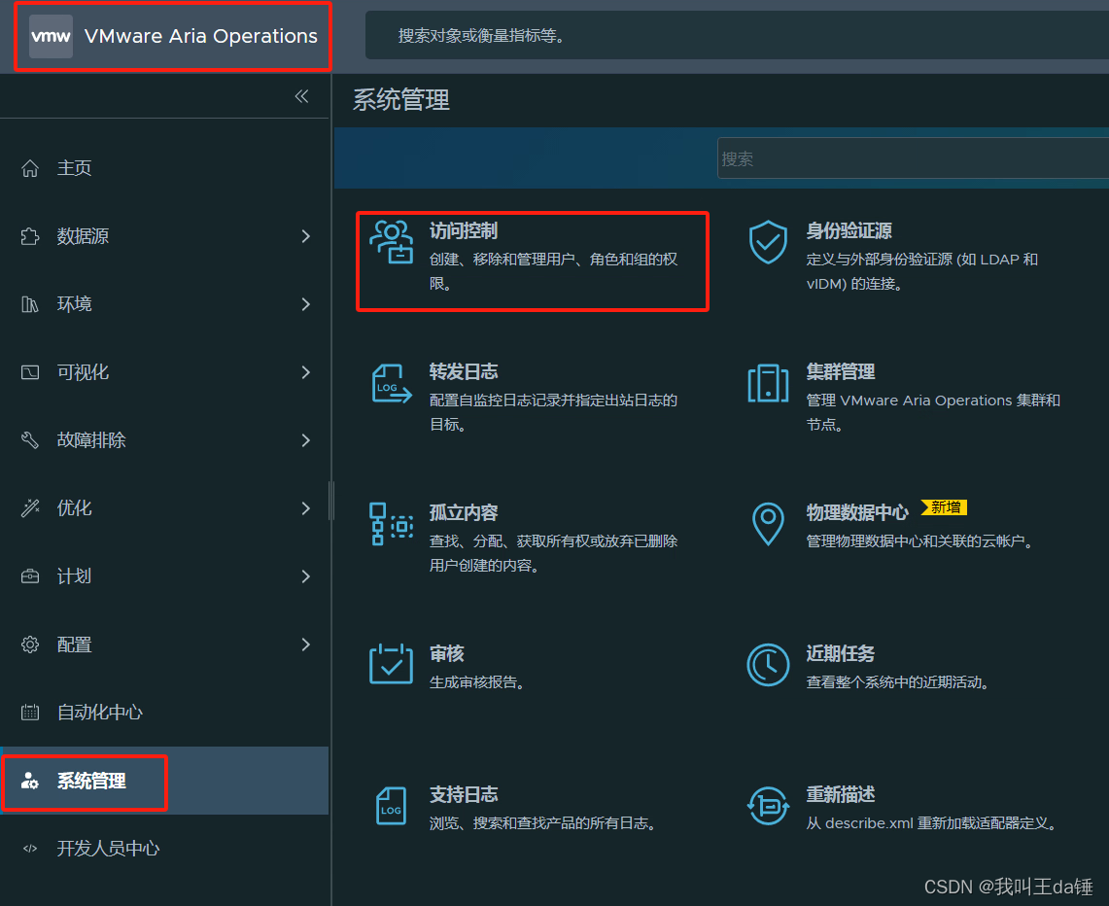
Task: Open the 近期任务 link
Action: point(840,653)
